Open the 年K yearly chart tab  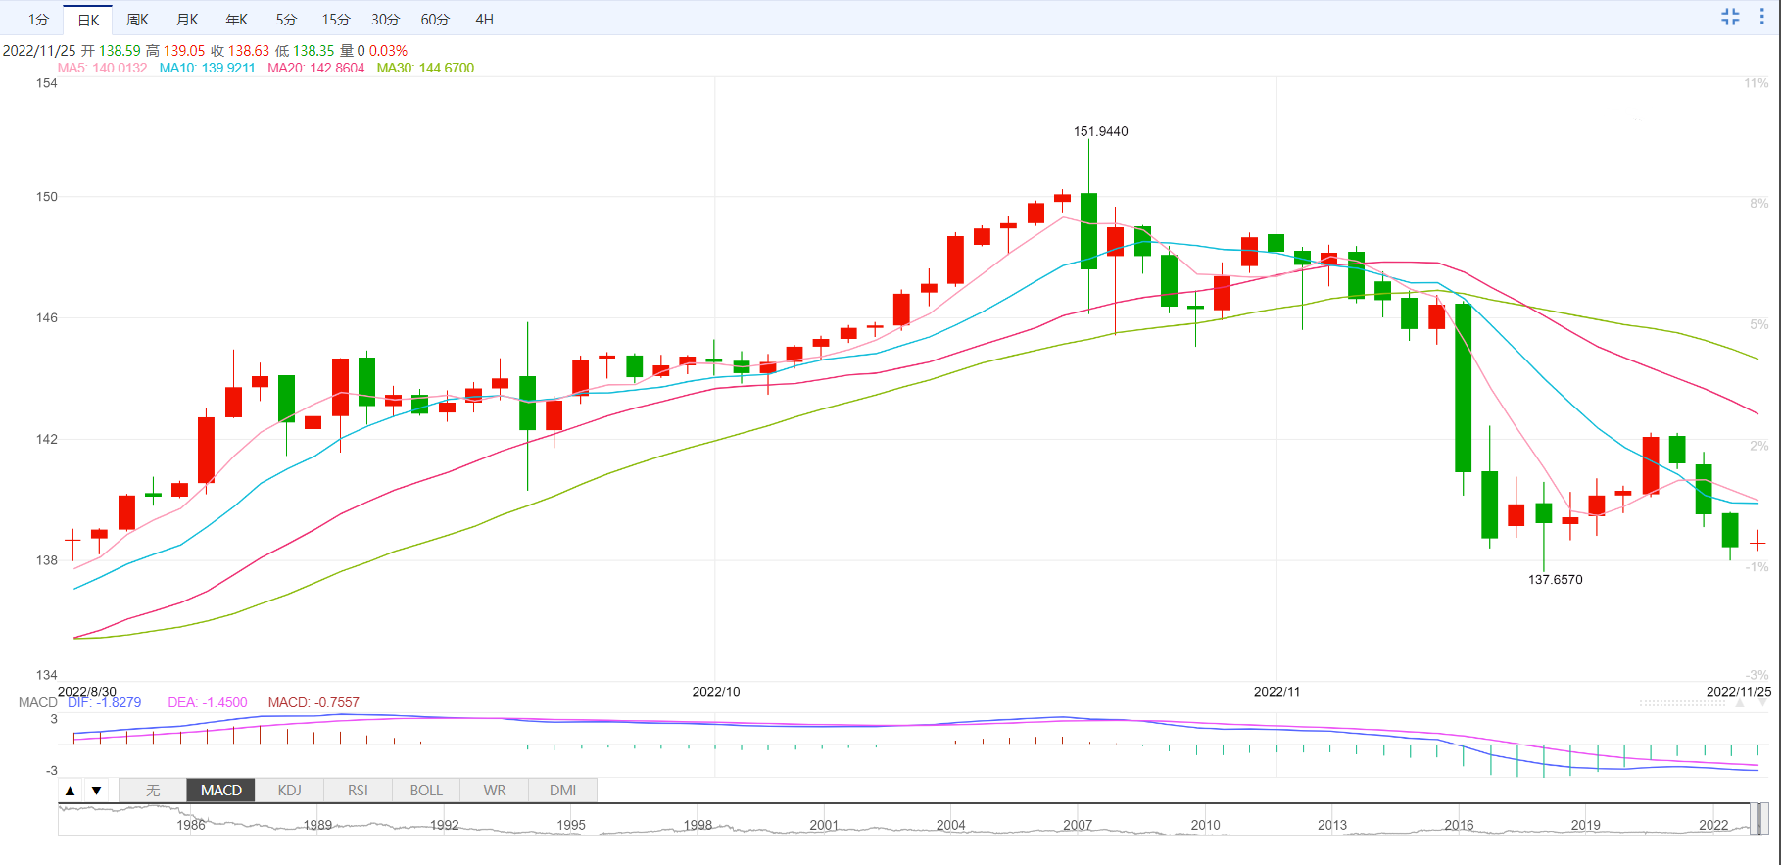pos(237,20)
